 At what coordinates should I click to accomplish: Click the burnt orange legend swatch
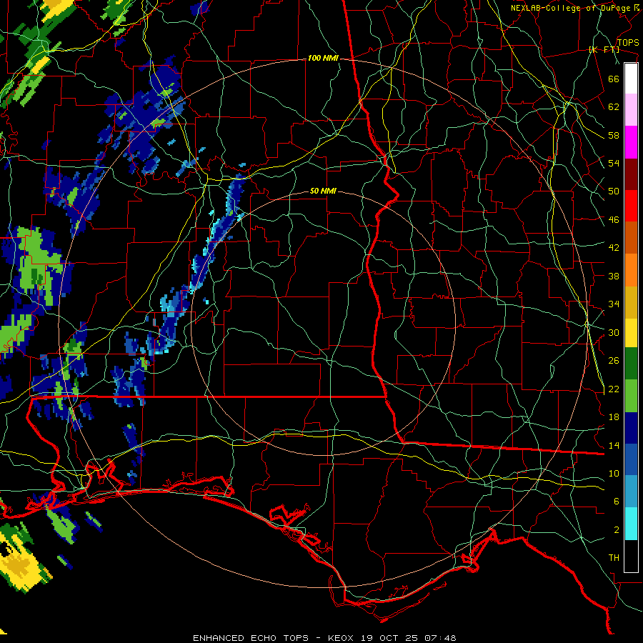pyautogui.click(x=631, y=237)
